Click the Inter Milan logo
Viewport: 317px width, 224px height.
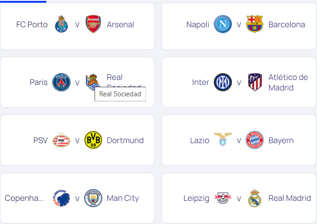[x=223, y=82]
